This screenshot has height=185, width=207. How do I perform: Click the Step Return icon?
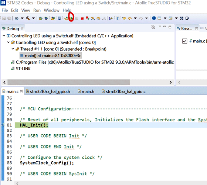(104, 18)
